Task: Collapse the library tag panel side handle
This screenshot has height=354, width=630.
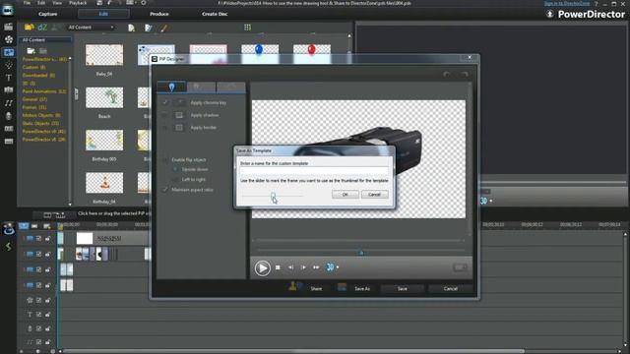Action: point(76,94)
